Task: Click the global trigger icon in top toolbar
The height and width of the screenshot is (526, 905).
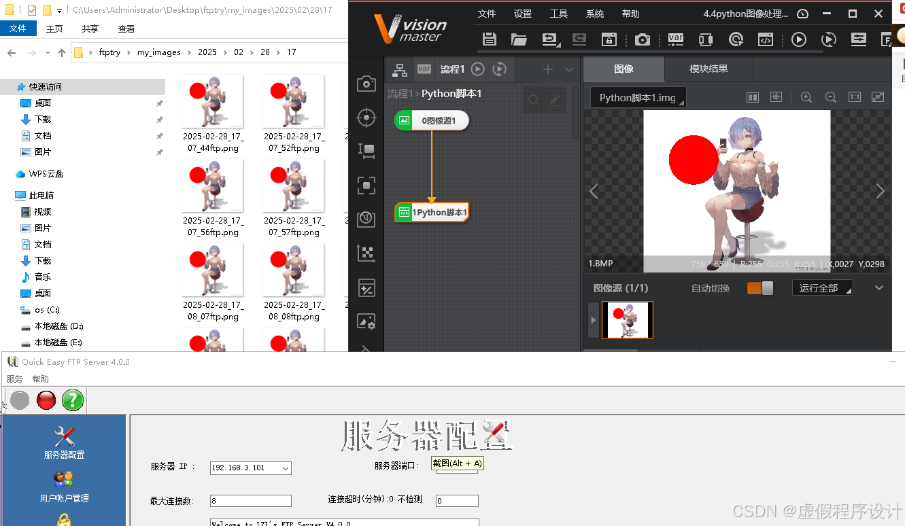Action: [x=736, y=39]
